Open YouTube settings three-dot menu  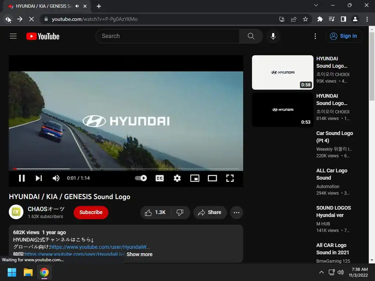pyautogui.click(x=315, y=36)
